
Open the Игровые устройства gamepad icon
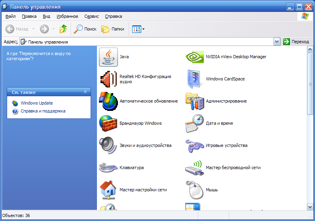(x=194, y=146)
